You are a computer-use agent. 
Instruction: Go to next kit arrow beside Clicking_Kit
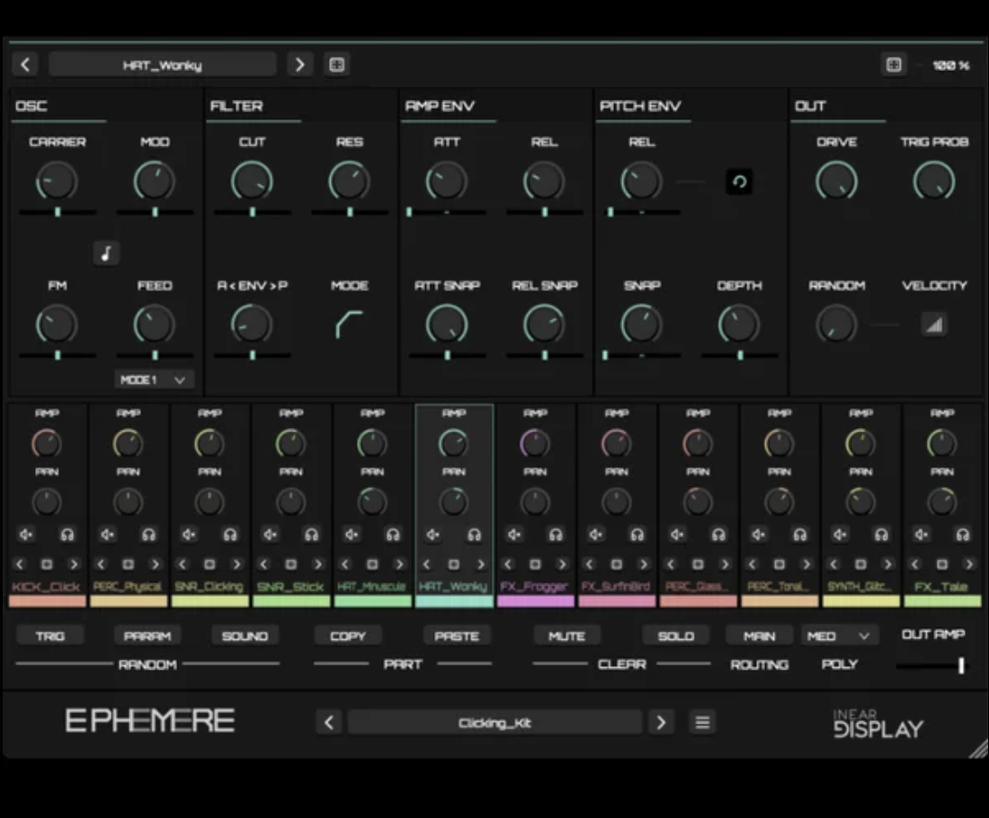tap(661, 722)
